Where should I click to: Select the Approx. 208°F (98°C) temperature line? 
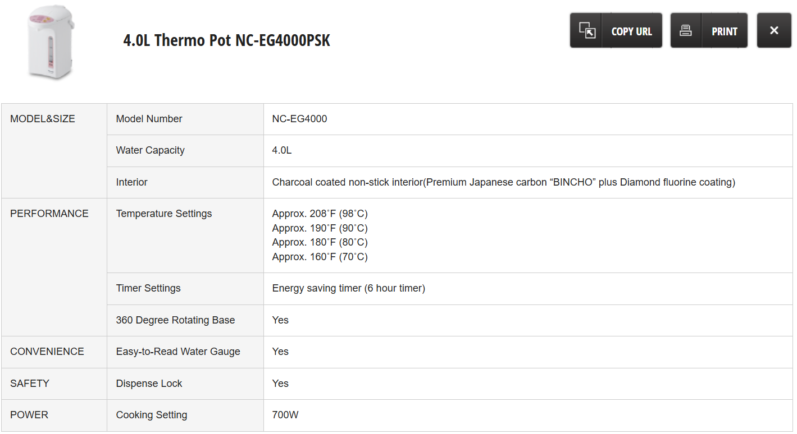[x=320, y=214]
